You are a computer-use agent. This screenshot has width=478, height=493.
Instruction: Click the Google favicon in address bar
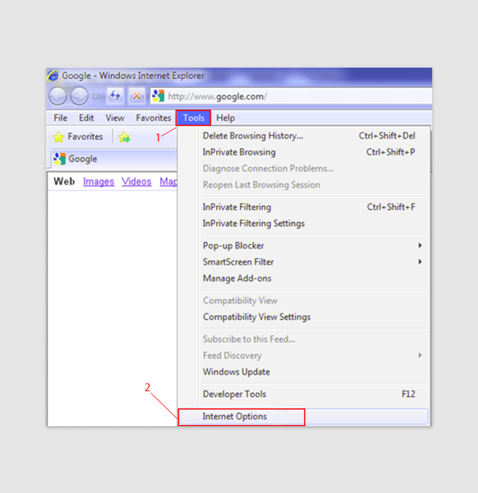(x=158, y=96)
